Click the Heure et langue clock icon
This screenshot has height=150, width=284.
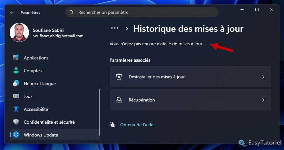[x=16, y=84]
